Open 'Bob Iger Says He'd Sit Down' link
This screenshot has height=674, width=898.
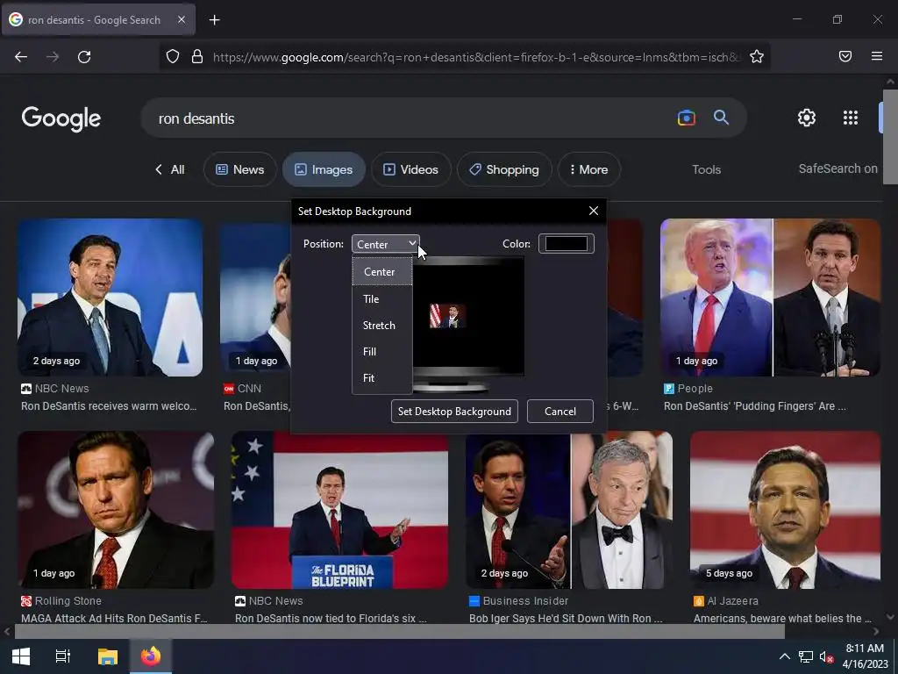566,619
